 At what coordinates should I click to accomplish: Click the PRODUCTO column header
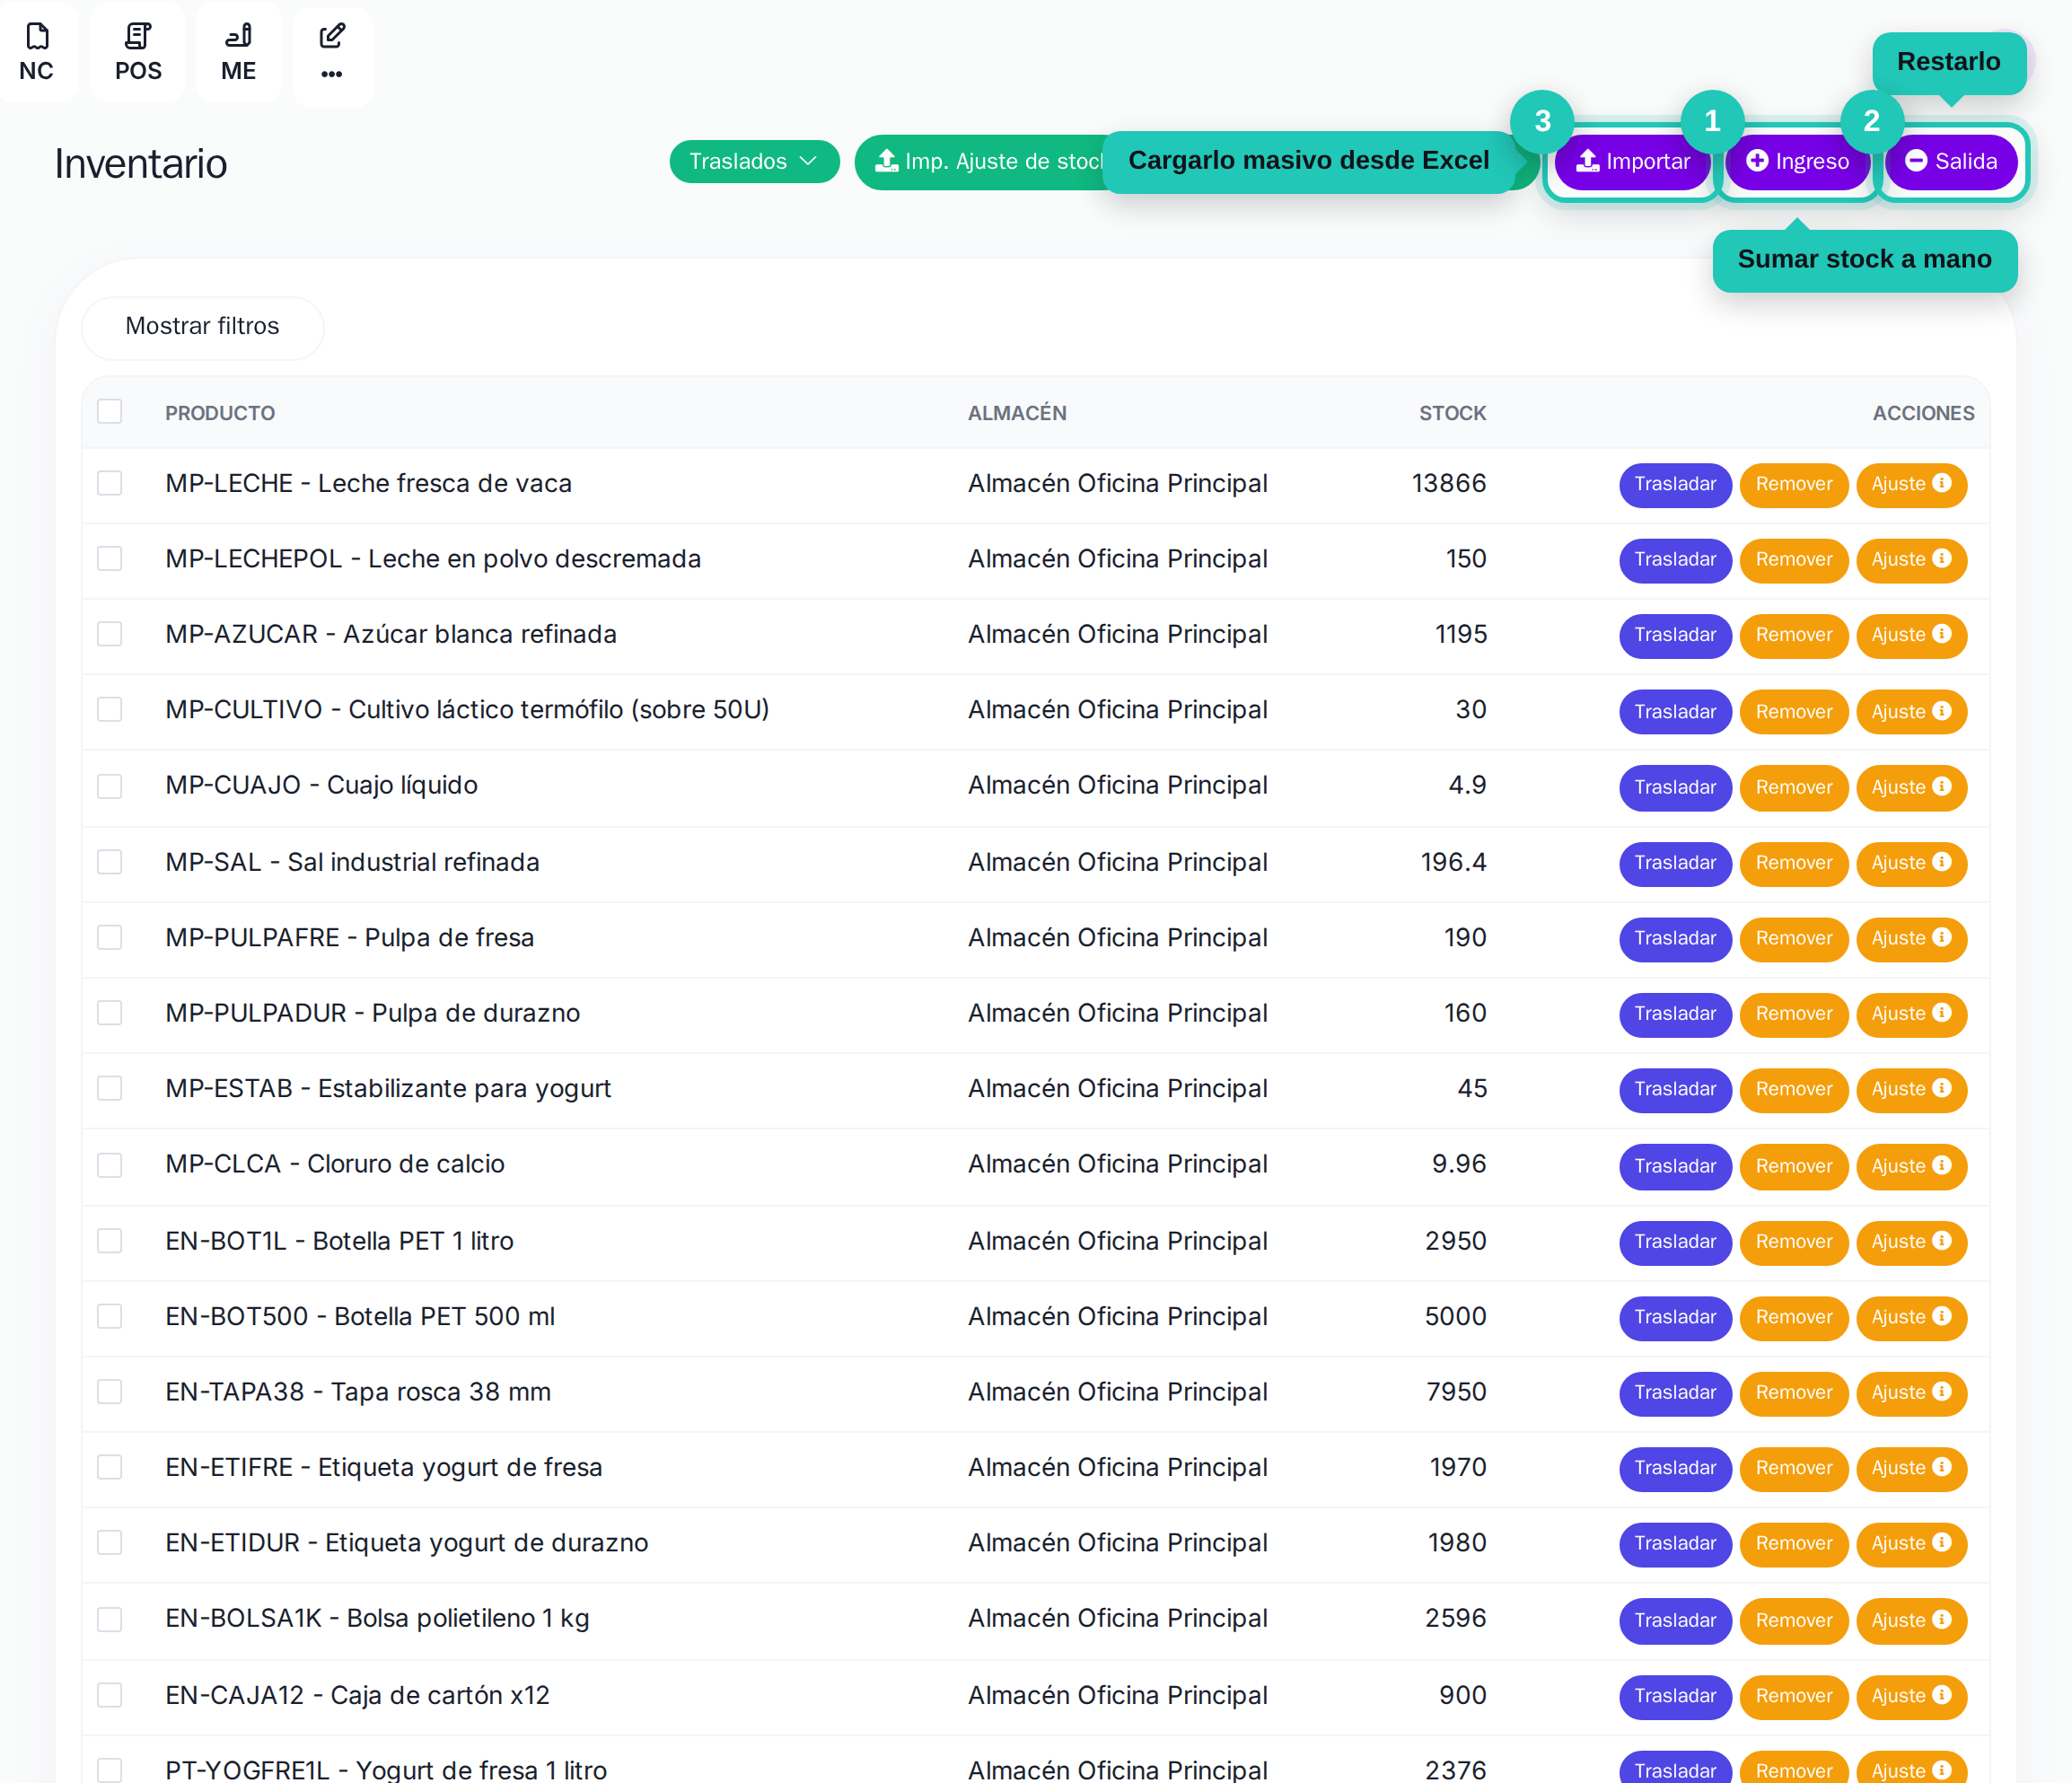click(x=220, y=413)
